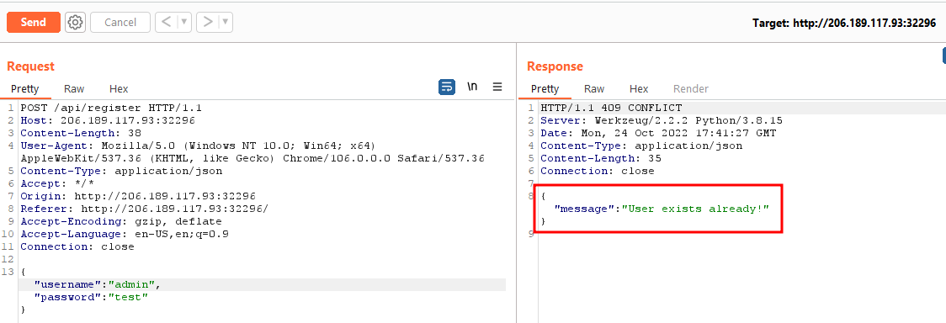Go forward with the next-request arrow
This screenshot has width=946, height=323.
[x=208, y=23]
